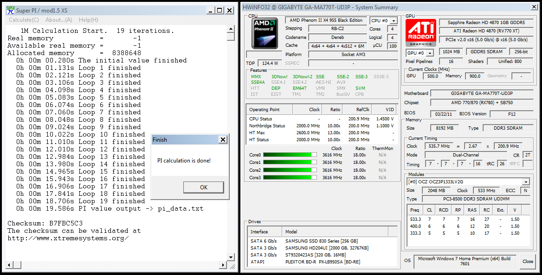This screenshot has height=275, width=542.
Task: Select the ST9320423AS drive row
Action: 322,255
